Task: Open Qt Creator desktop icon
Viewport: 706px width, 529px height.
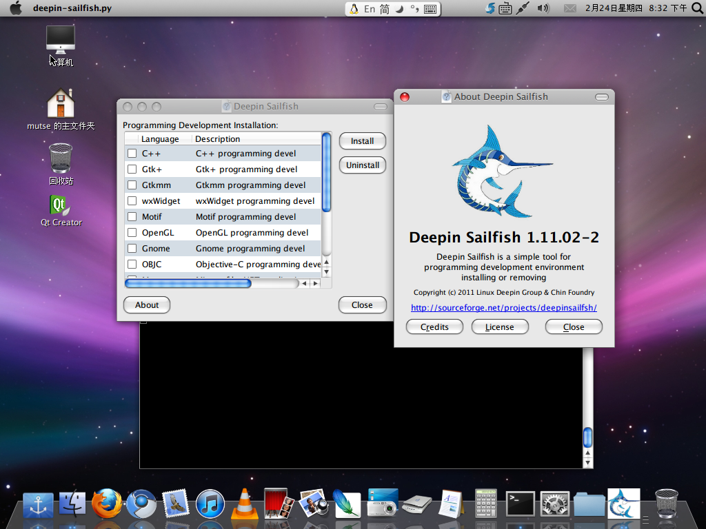Action: click(61, 211)
